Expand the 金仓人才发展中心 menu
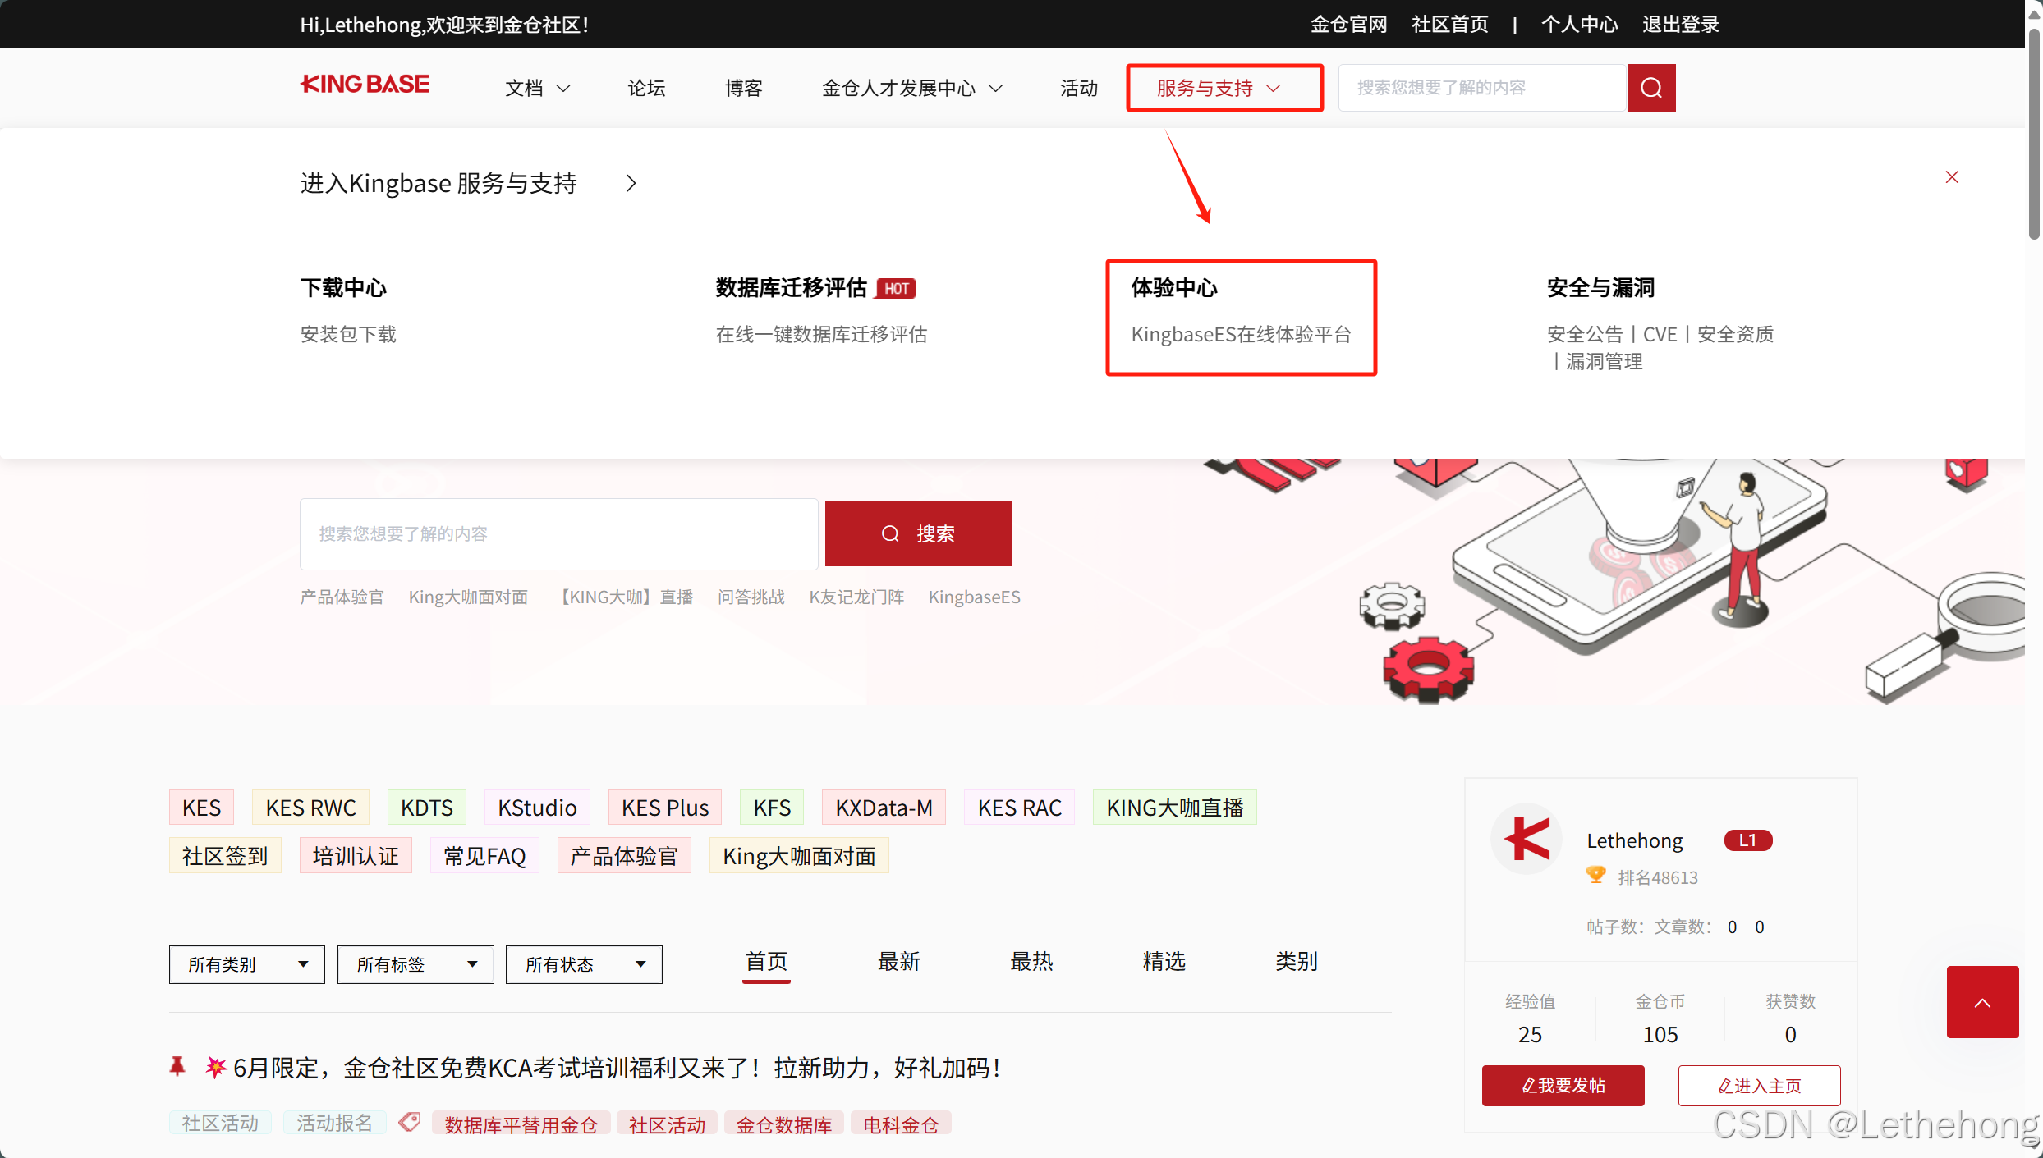 coord(911,88)
